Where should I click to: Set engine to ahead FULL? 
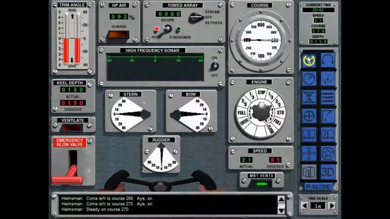(277, 122)
